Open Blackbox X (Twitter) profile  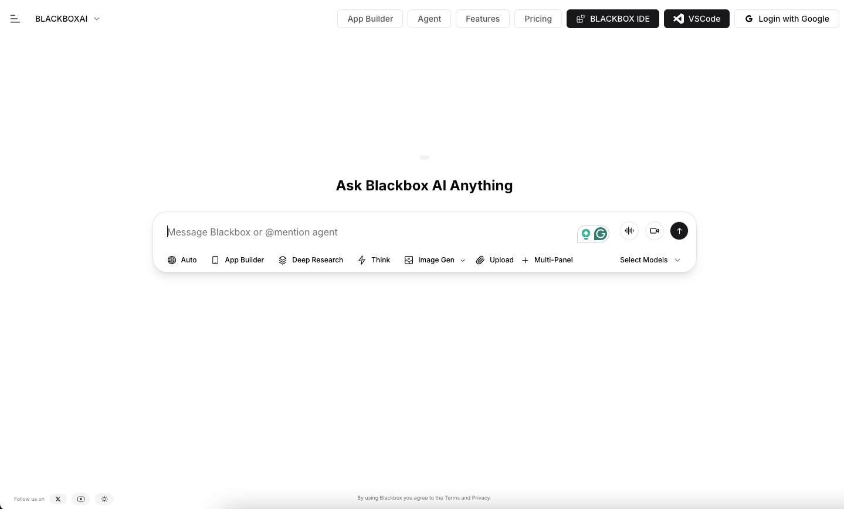(x=58, y=499)
